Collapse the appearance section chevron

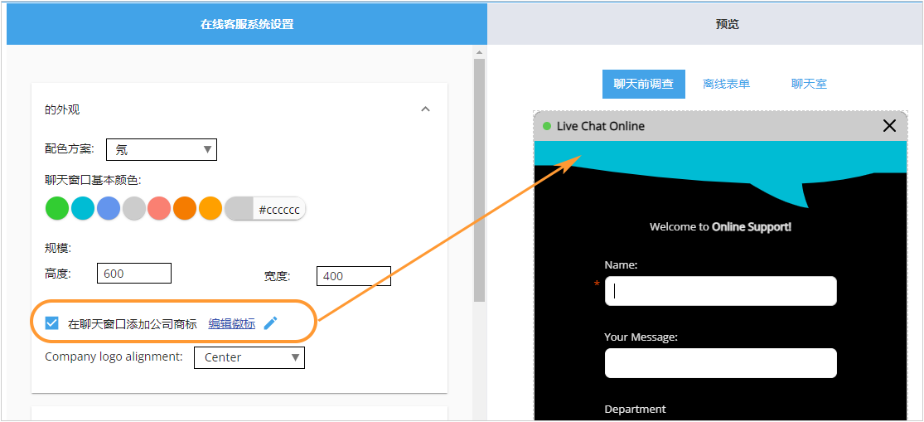pyautogui.click(x=425, y=109)
